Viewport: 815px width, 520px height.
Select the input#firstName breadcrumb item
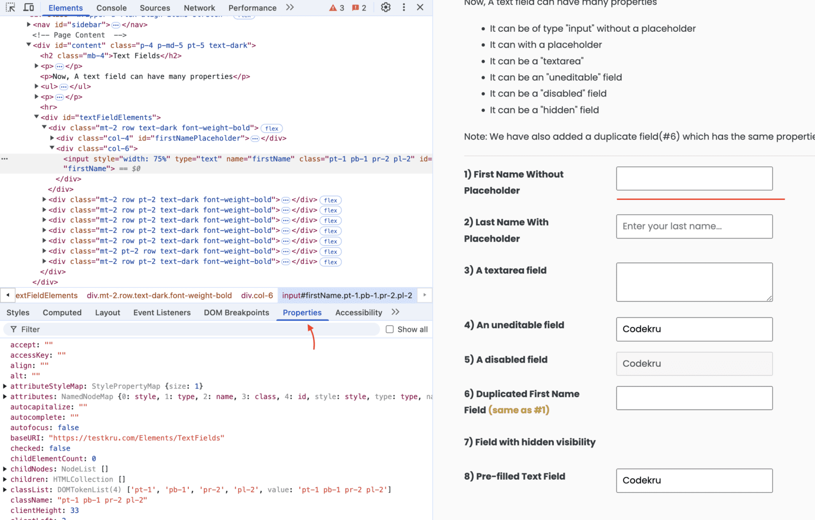(347, 295)
